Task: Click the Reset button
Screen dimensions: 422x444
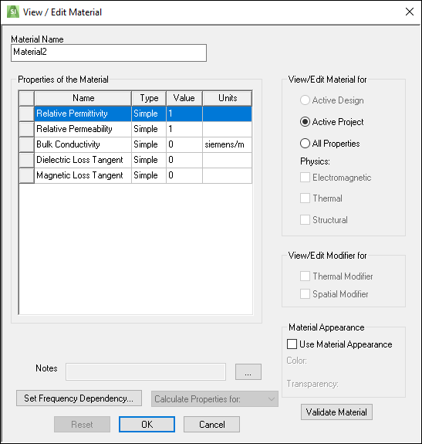Action: click(82, 424)
